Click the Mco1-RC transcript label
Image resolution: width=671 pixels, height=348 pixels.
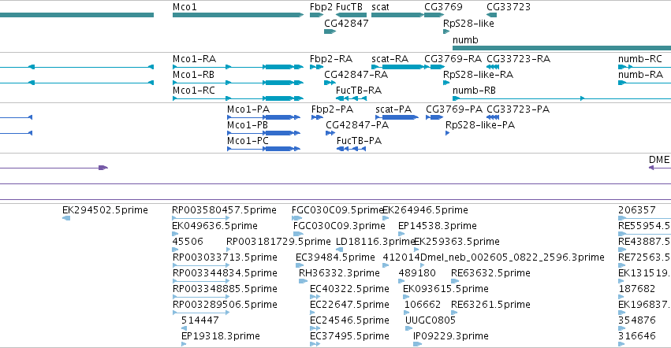click(194, 91)
